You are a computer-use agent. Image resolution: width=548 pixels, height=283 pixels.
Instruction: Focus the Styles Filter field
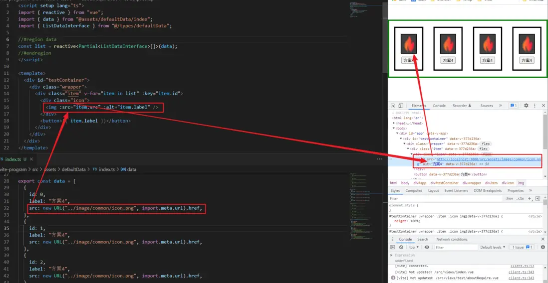coord(446,199)
